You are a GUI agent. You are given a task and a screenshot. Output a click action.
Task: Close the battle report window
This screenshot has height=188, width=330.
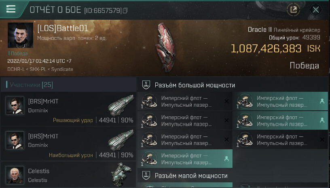coord(315,10)
